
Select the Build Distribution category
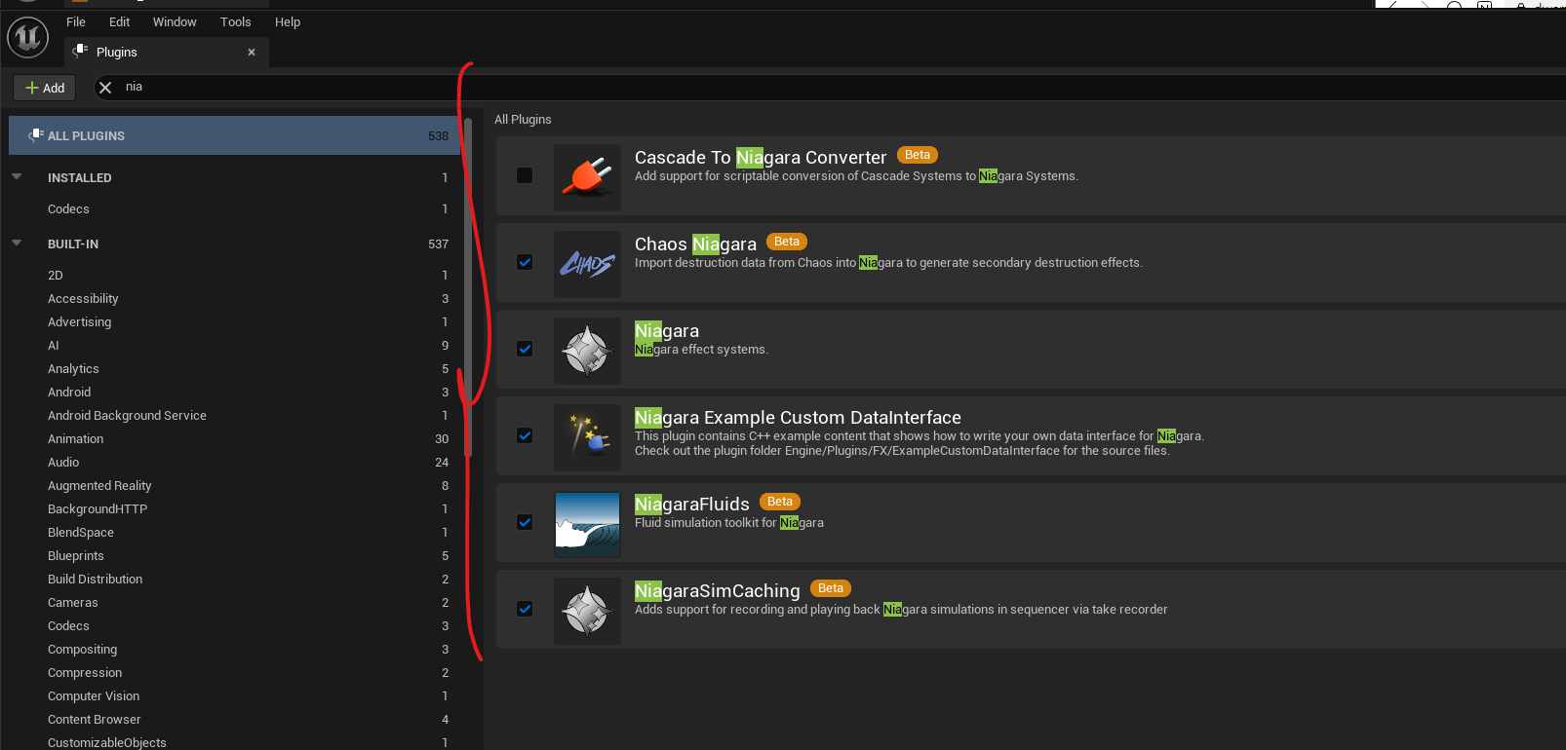click(x=234, y=579)
